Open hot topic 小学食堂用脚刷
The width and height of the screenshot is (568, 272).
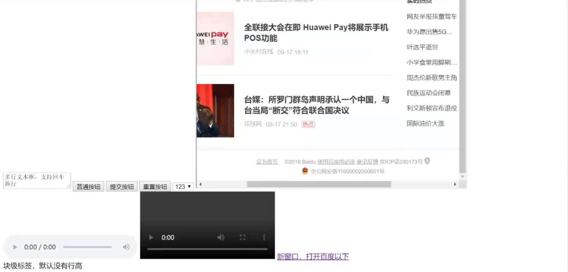pos(432,62)
